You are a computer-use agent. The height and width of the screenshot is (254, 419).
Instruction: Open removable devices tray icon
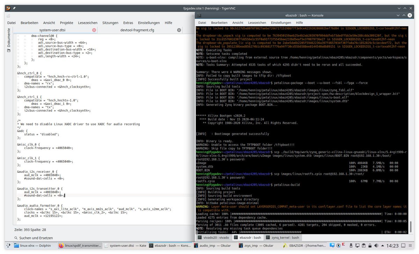(x=351, y=246)
